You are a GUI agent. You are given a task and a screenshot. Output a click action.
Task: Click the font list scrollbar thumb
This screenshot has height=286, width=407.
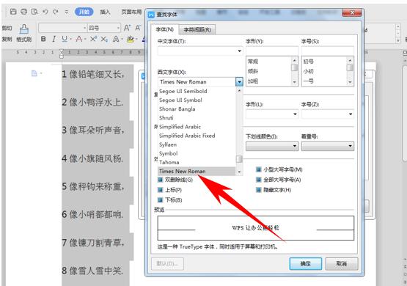tap(239, 159)
